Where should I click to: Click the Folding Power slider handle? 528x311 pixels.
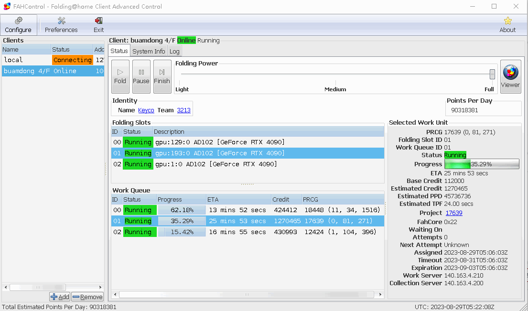click(x=492, y=74)
